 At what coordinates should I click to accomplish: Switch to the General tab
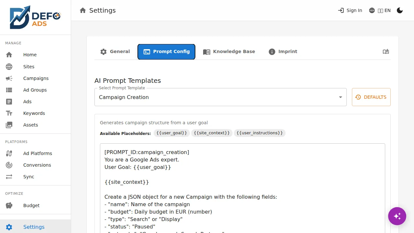point(115,52)
